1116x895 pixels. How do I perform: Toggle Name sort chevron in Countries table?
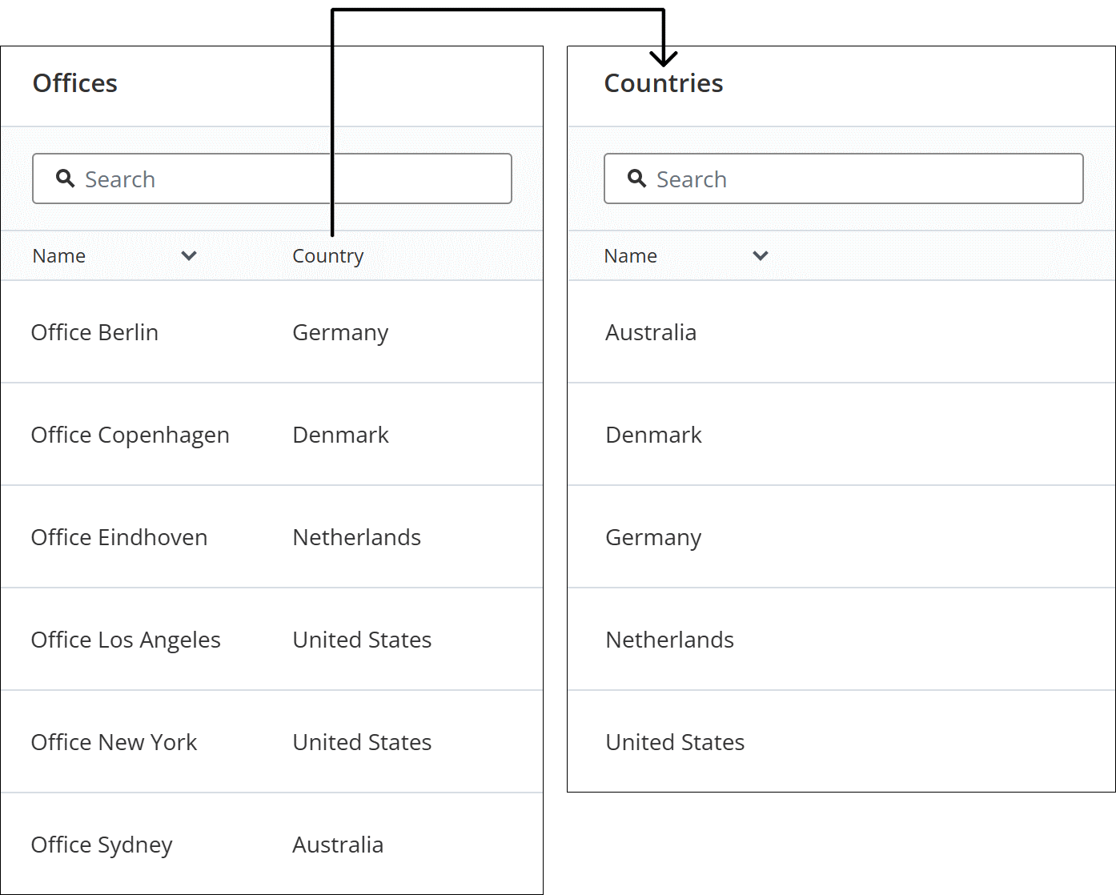click(761, 256)
